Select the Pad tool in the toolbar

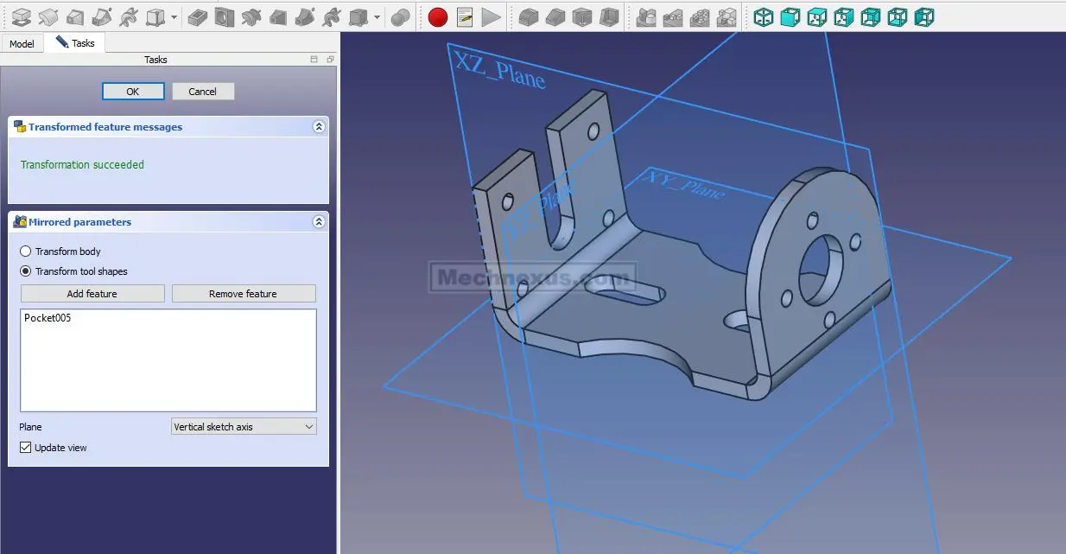pos(21,16)
